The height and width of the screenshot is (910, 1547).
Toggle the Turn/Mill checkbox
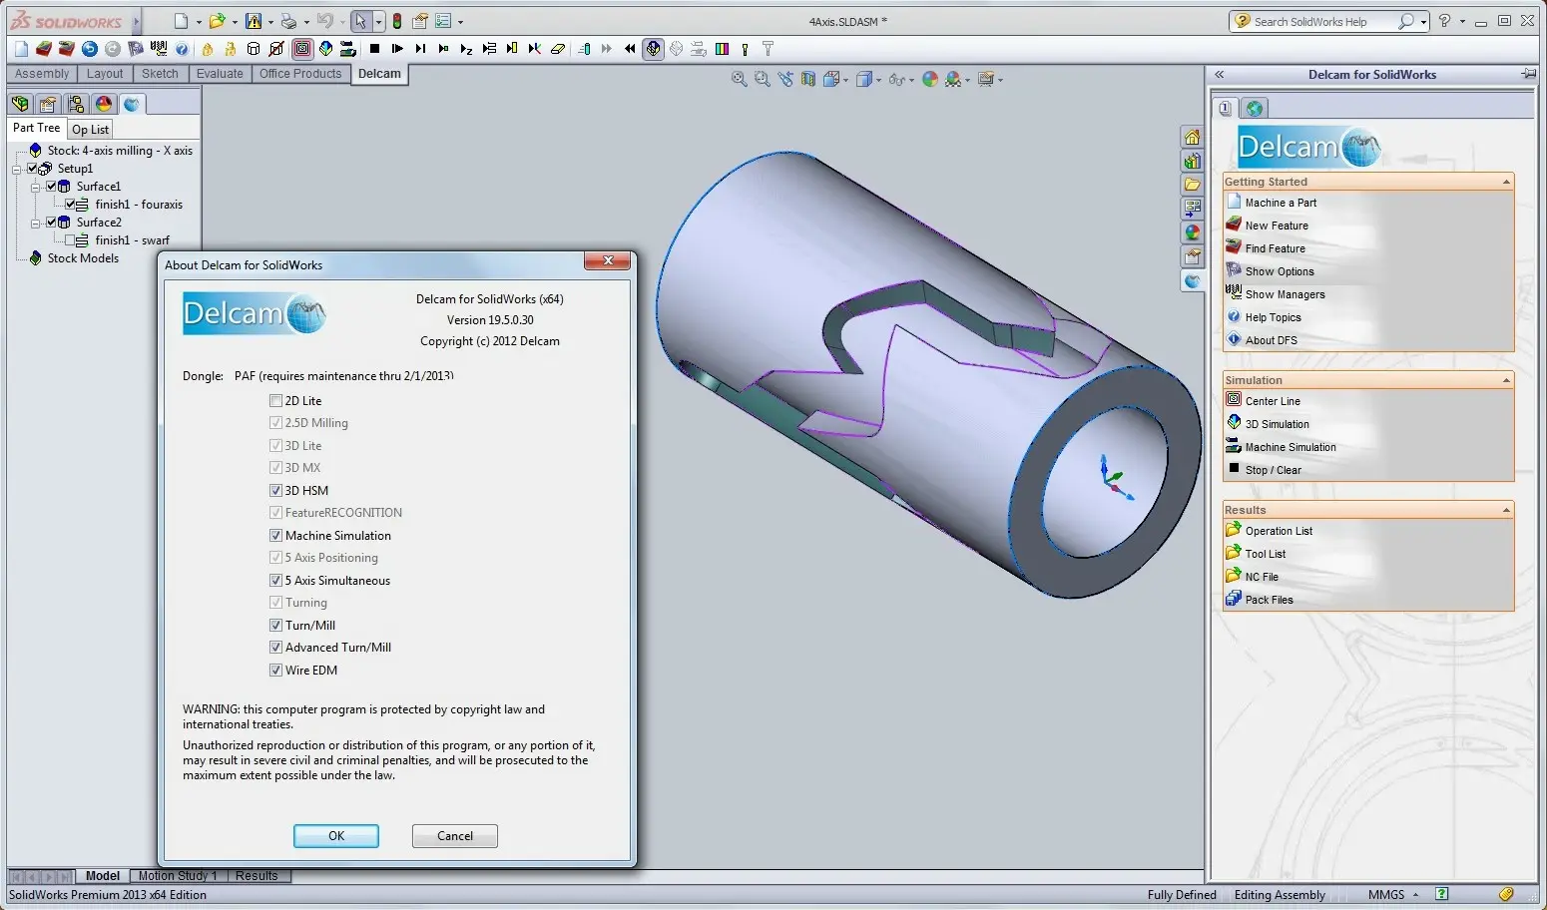point(275,626)
